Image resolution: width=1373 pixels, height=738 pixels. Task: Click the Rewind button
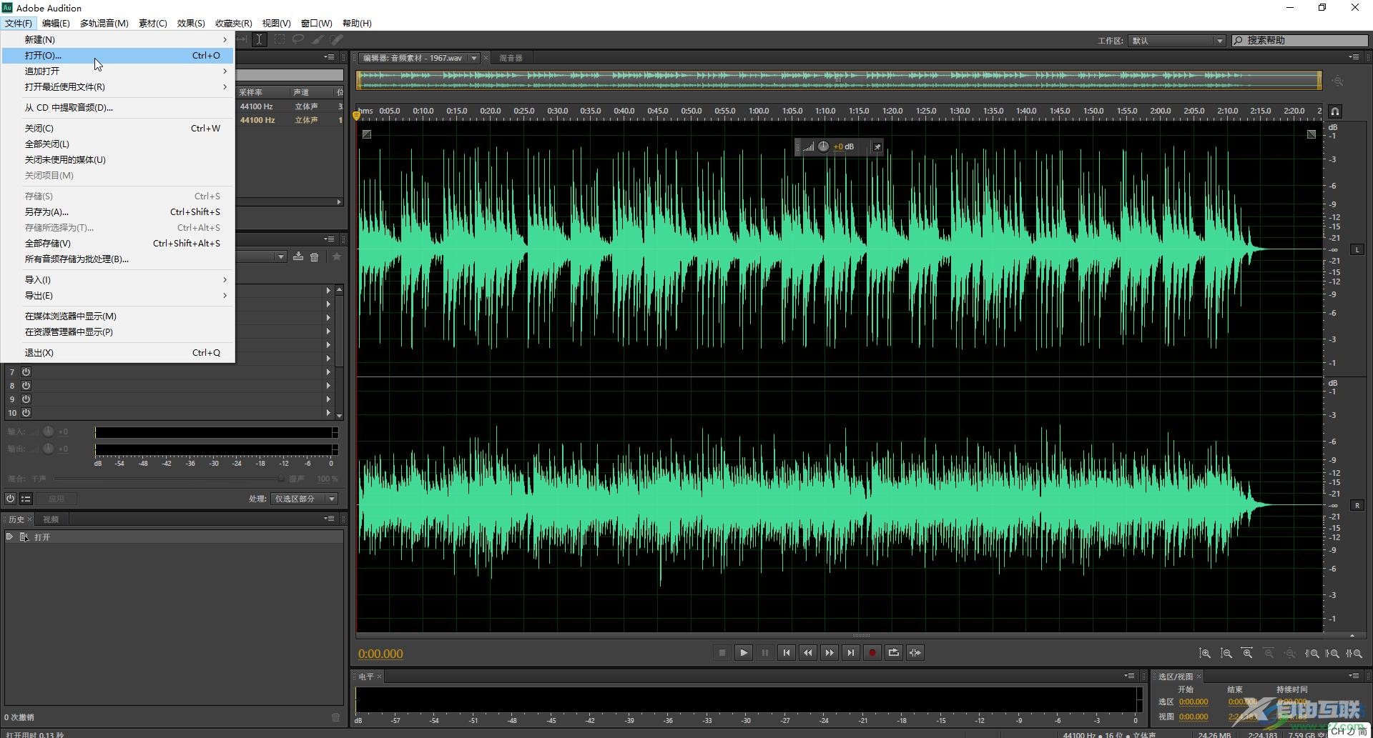pyautogui.click(x=808, y=652)
